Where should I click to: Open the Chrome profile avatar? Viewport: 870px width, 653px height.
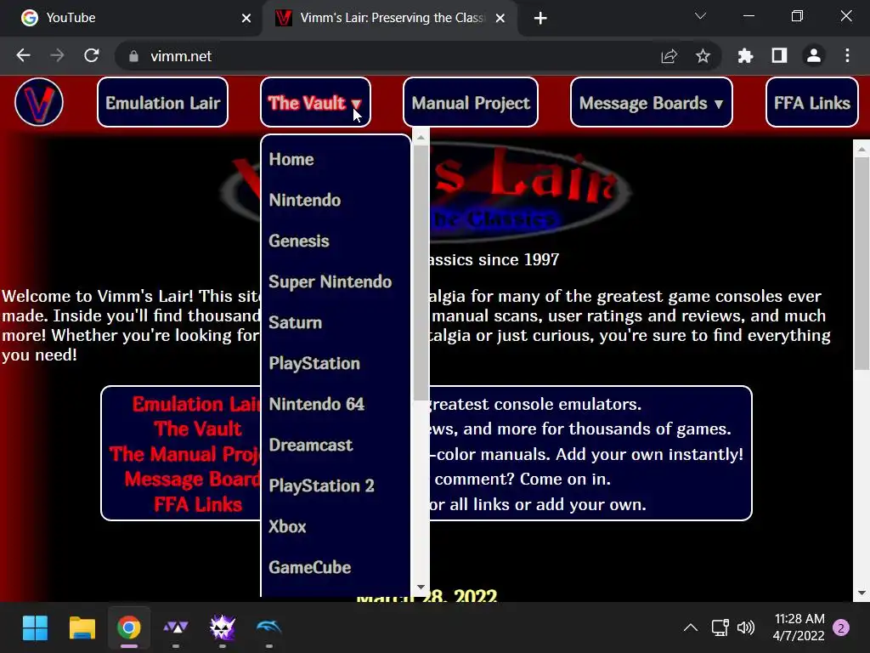813,55
